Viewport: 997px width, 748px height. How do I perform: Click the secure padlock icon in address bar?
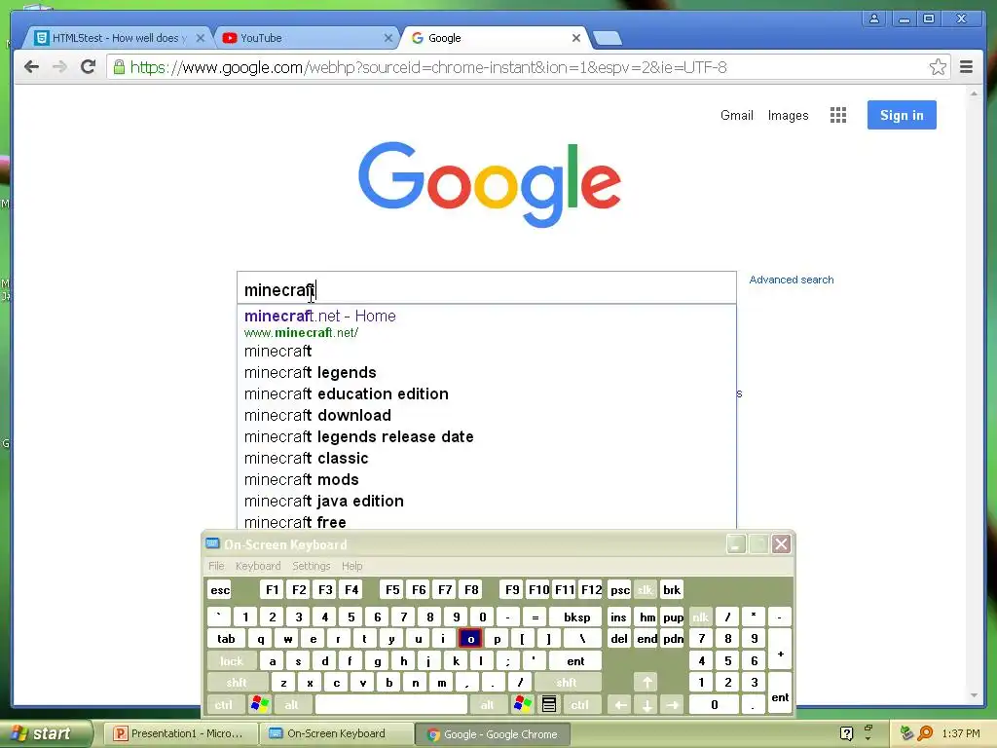pos(119,67)
